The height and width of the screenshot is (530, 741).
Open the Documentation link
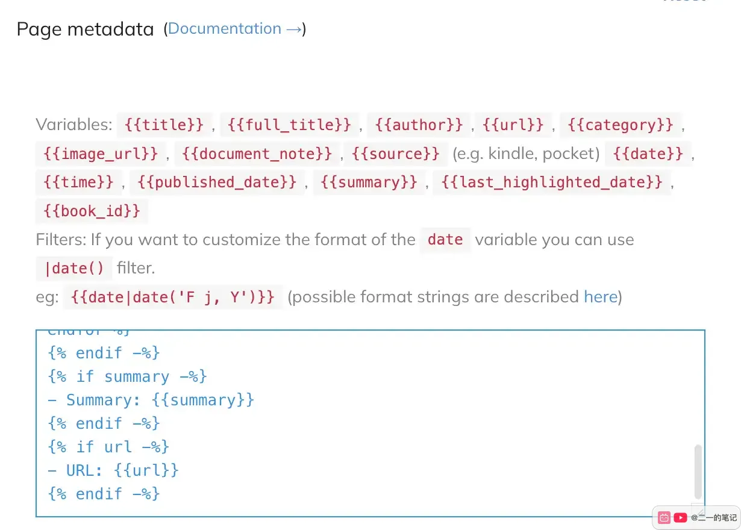(x=234, y=28)
